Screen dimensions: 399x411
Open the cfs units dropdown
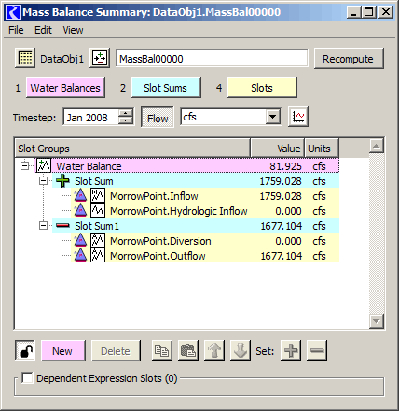point(273,117)
